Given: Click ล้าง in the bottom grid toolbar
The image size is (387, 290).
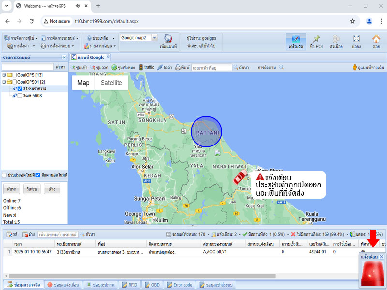Looking at the screenshot, I should coord(29,234).
